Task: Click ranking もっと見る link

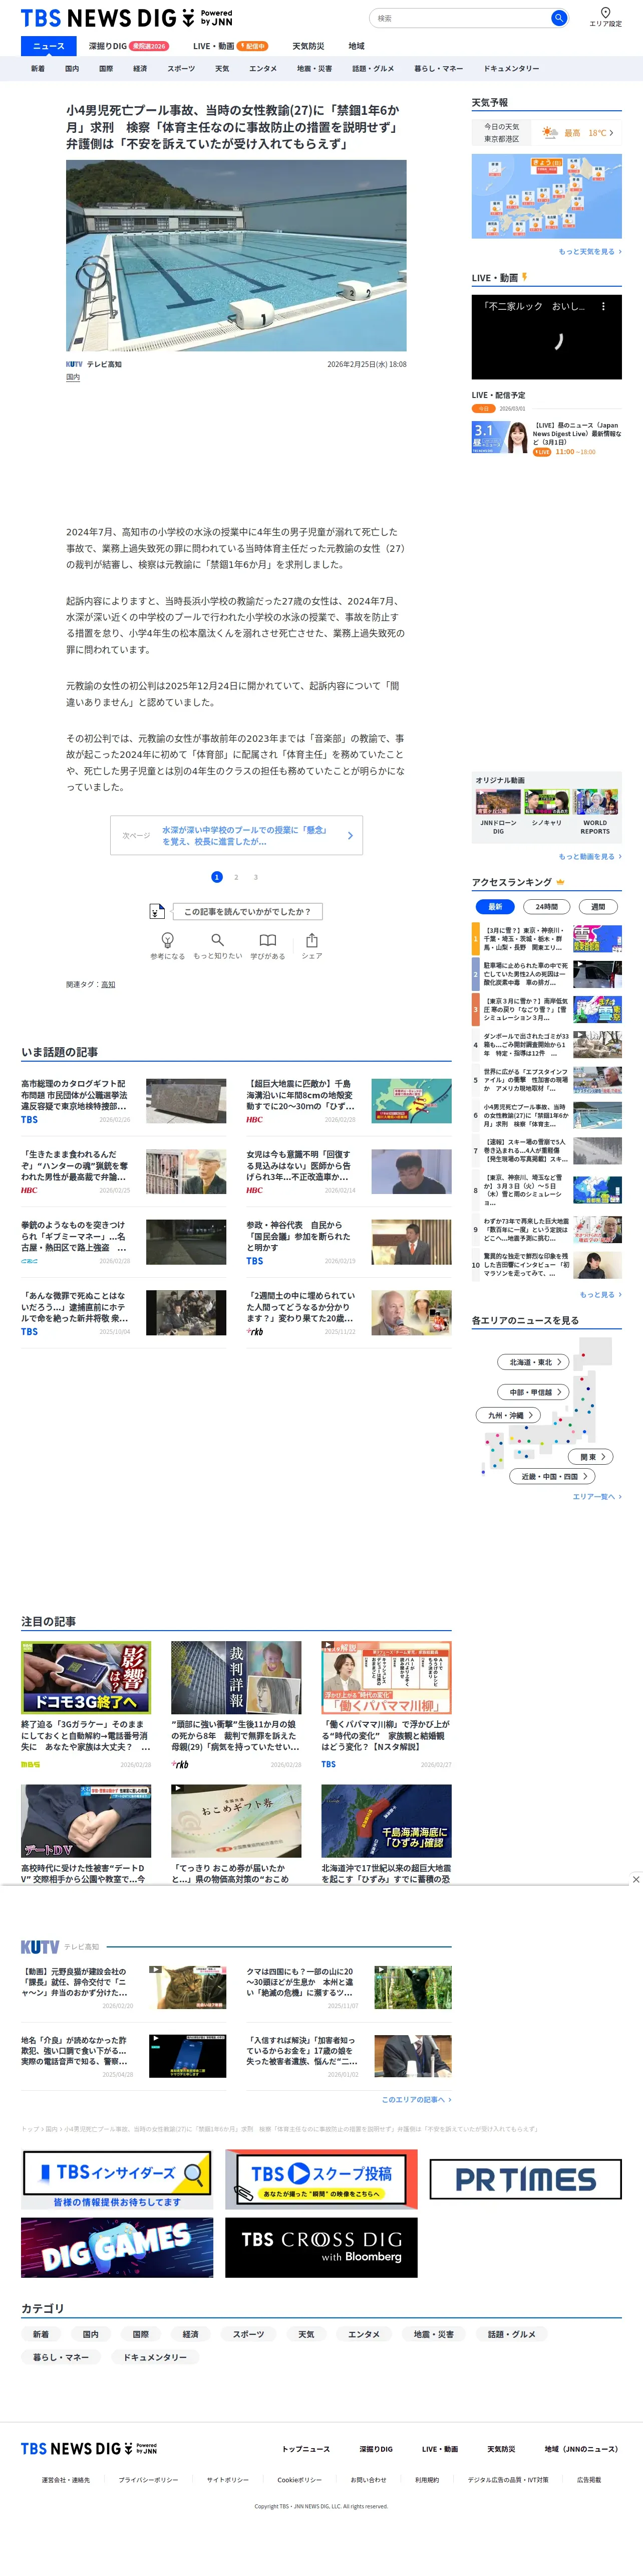Action: coord(600,1295)
